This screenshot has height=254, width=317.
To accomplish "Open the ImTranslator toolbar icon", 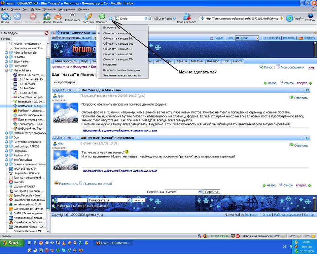I will point(72,15).
